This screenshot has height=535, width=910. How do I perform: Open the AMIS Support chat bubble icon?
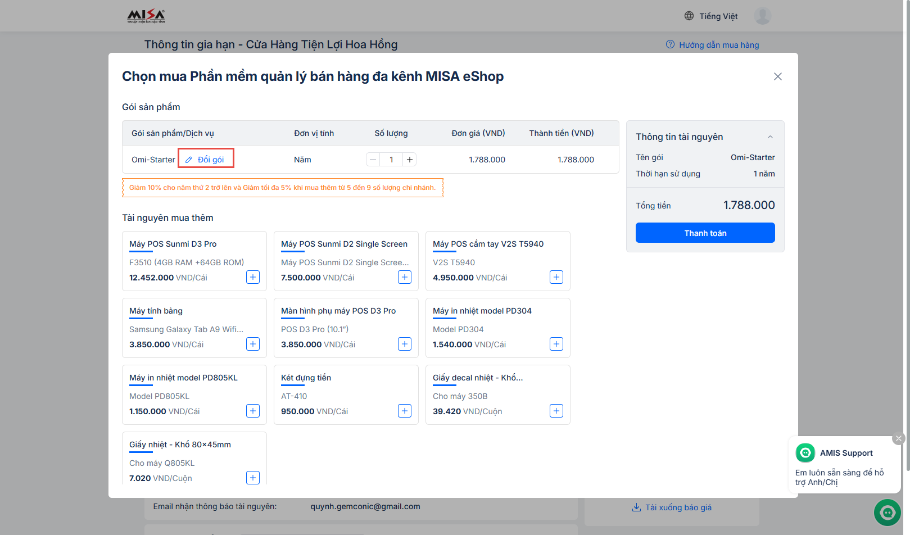coord(888,513)
